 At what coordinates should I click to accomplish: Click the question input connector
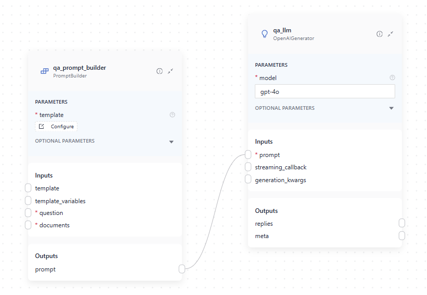pyautogui.click(x=28, y=212)
